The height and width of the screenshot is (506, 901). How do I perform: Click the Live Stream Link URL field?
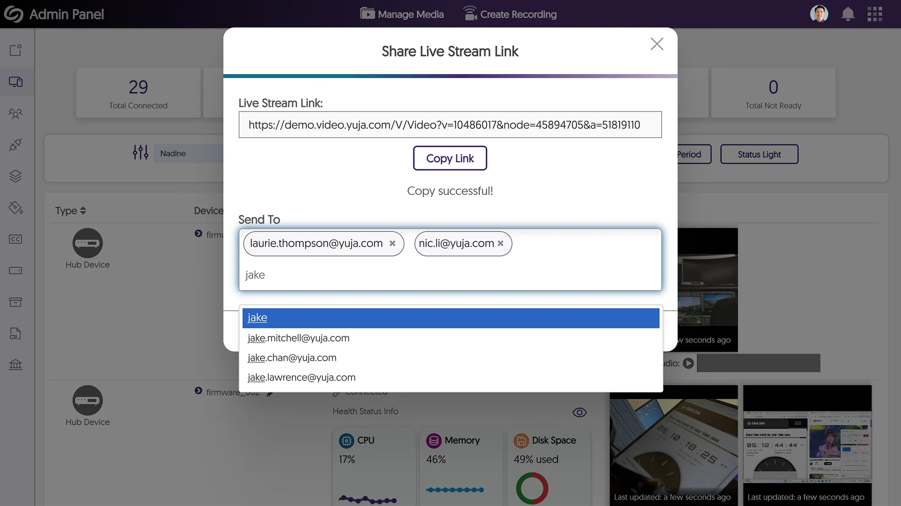click(x=450, y=125)
